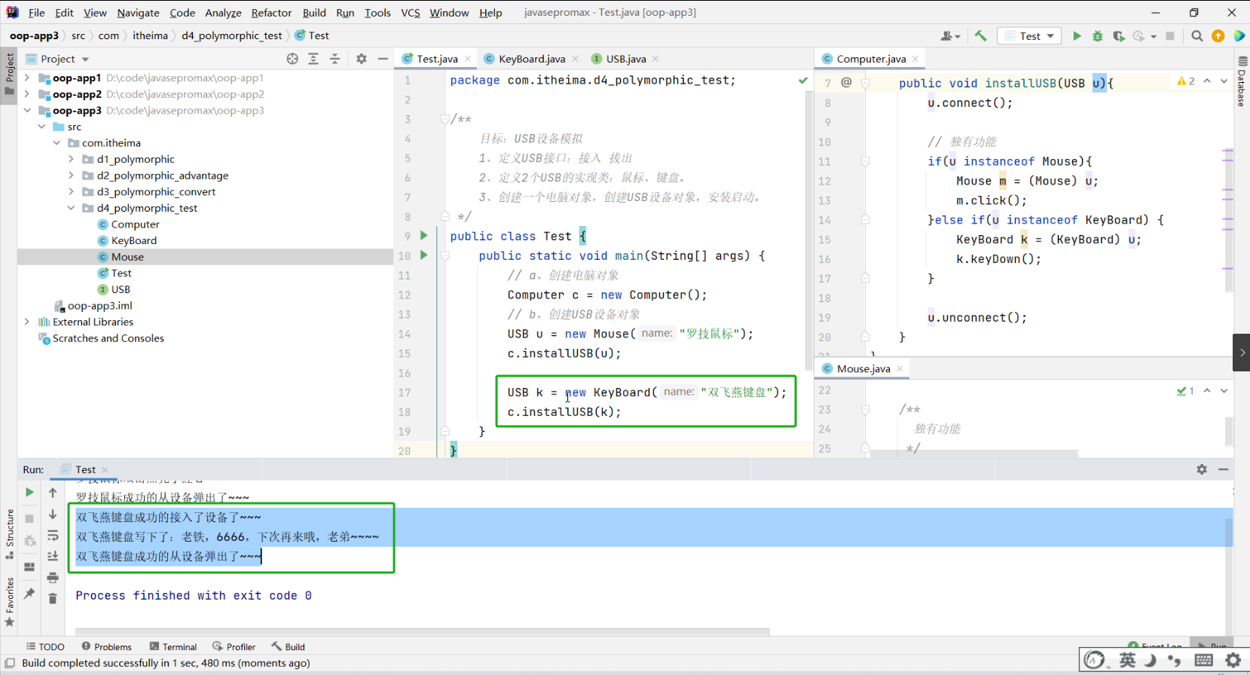The image size is (1250, 675).
Task: Open the Favorites side panel
Action: pos(9,603)
